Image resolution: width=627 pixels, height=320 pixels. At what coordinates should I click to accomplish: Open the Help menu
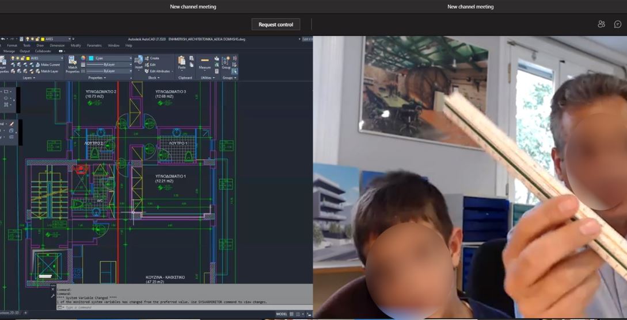(129, 45)
